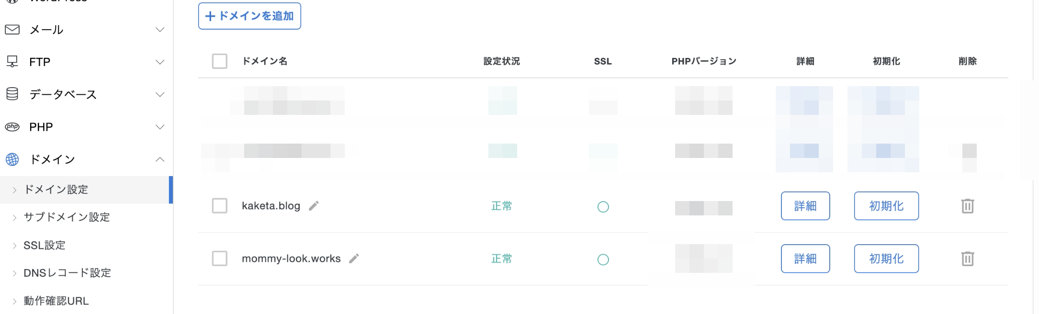Viewport: 1039px width, 314px height.
Task: Toggle the select-all checkbox in table header
Action: [220, 61]
